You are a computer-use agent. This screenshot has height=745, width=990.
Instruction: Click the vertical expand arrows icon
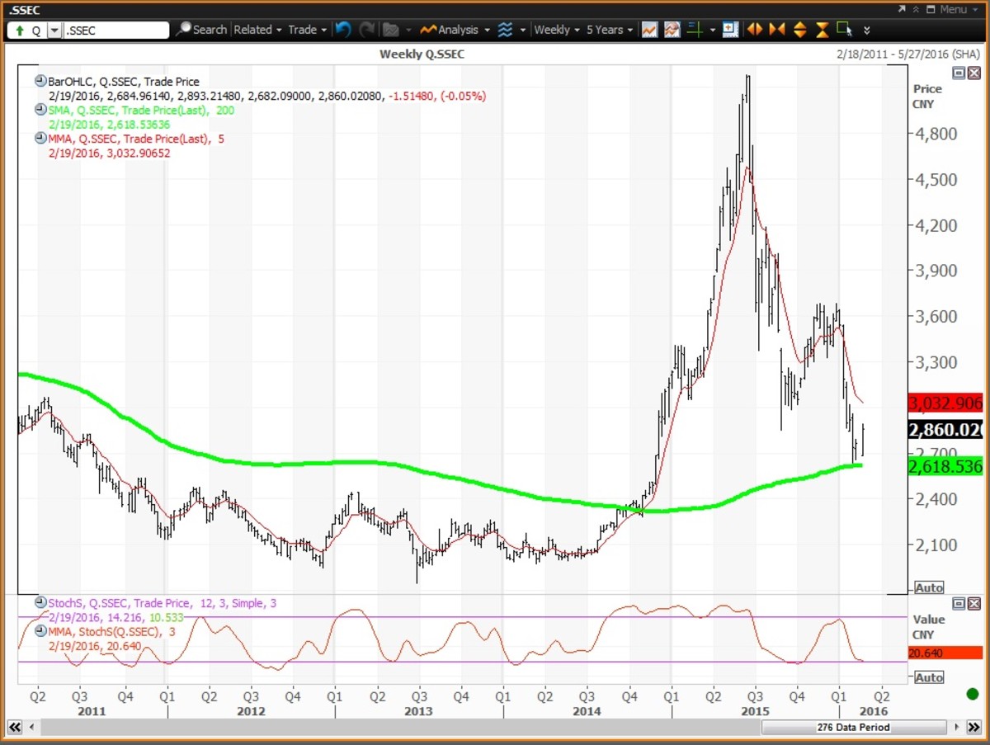(799, 30)
